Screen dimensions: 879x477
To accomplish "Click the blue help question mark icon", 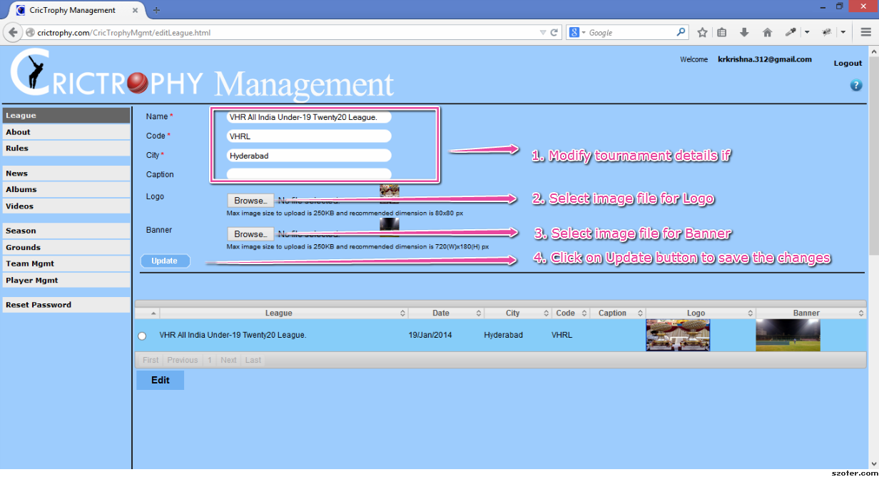I will click(856, 86).
